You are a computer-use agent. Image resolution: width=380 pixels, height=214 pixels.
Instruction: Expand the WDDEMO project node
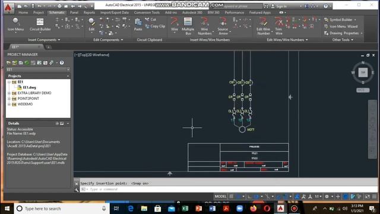pos(9,105)
